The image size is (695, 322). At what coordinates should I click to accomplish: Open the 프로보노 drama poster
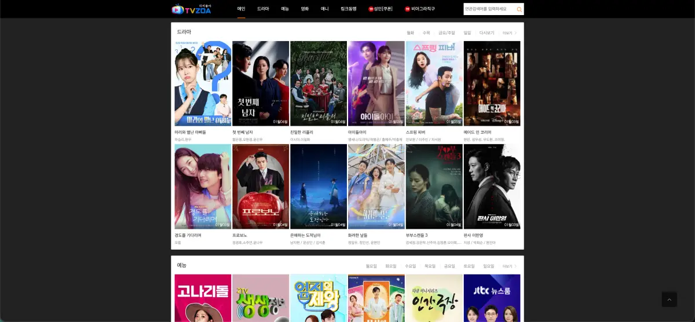coord(261,186)
